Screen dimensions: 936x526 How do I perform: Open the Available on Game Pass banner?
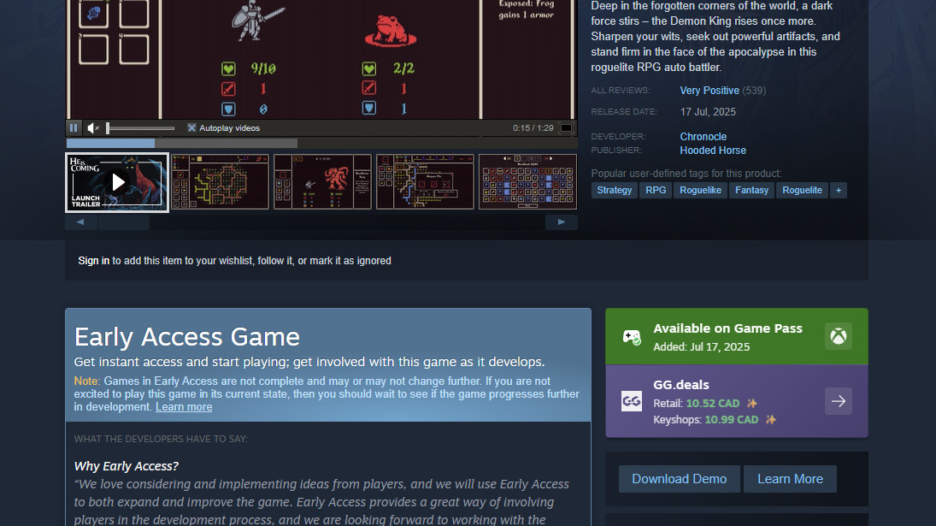737,337
